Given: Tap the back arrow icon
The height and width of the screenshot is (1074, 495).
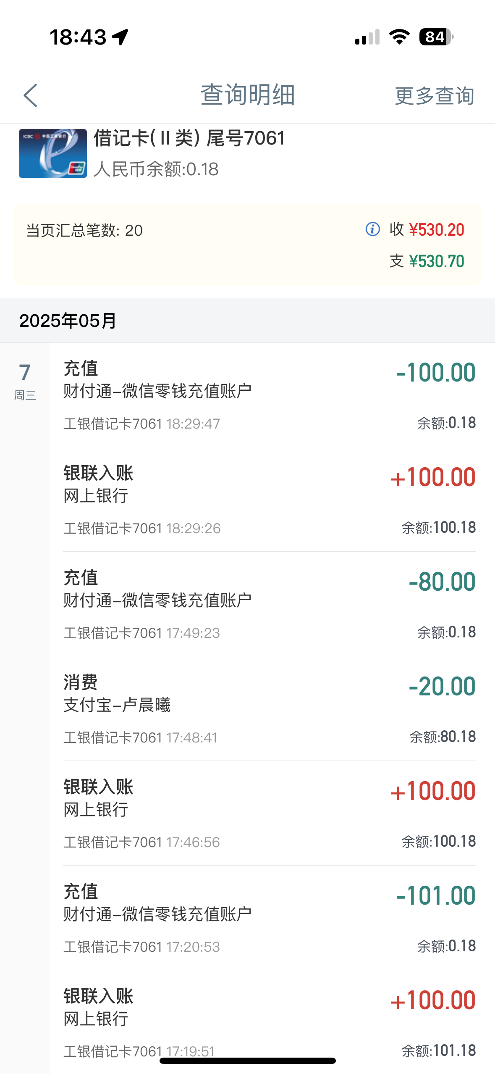Looking at the screenshot, I should tap(31, 95).
